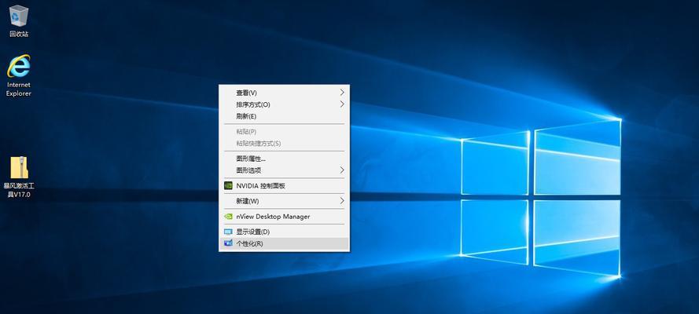Click the personalize icon beside 个性化
The image size is (699, 314).
228,243
